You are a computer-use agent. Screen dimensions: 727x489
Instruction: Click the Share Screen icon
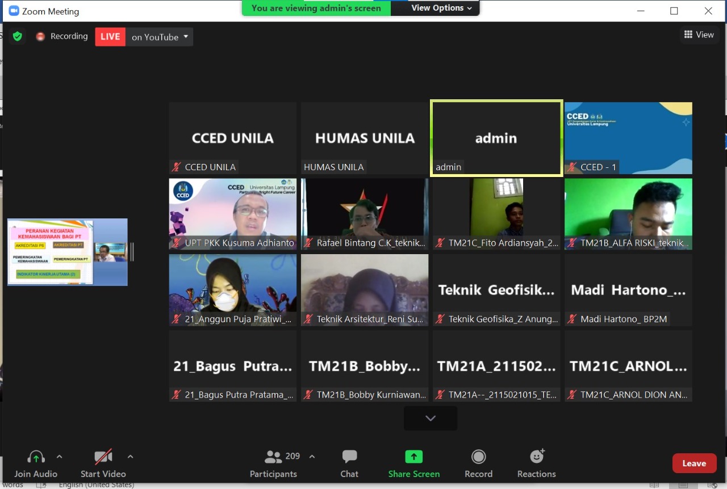413,457
